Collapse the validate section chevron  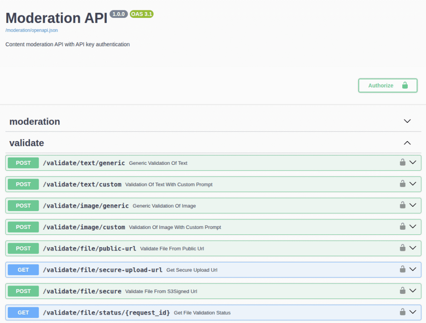407,143
